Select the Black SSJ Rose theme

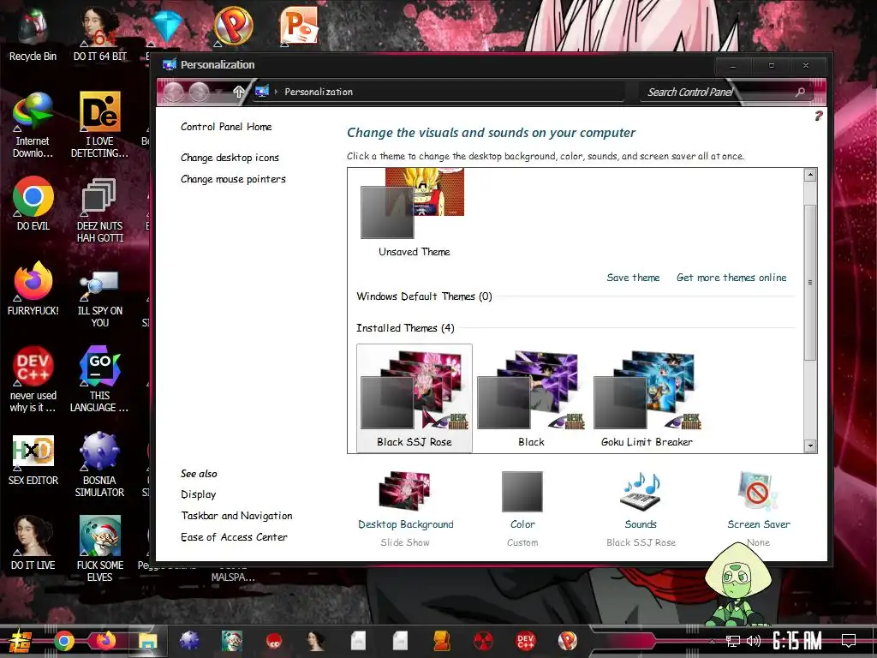[x=415, y=398]
